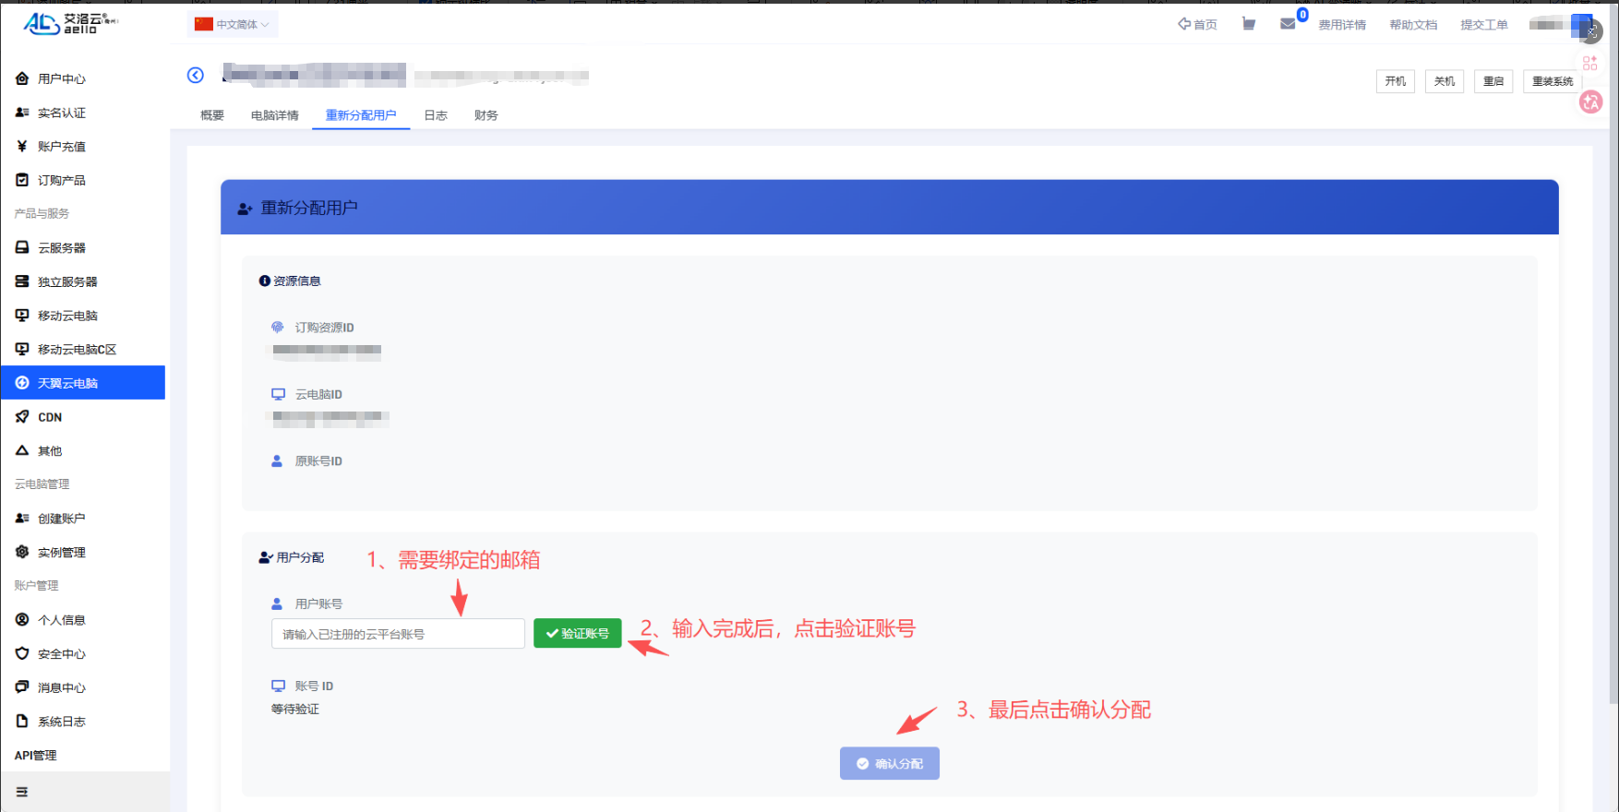The height and width of the screenshot is (812, 1619).
Task: Open the mail messages envelope icon
Action: [1288, 25]
